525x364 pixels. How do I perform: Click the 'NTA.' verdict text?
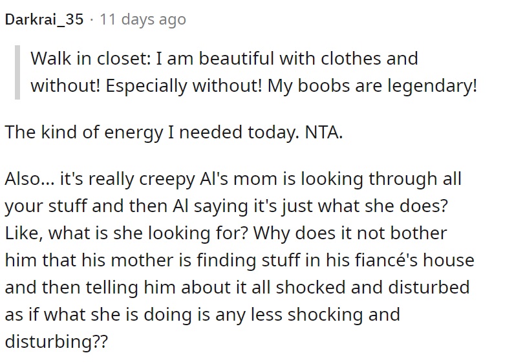coord(324,133)
